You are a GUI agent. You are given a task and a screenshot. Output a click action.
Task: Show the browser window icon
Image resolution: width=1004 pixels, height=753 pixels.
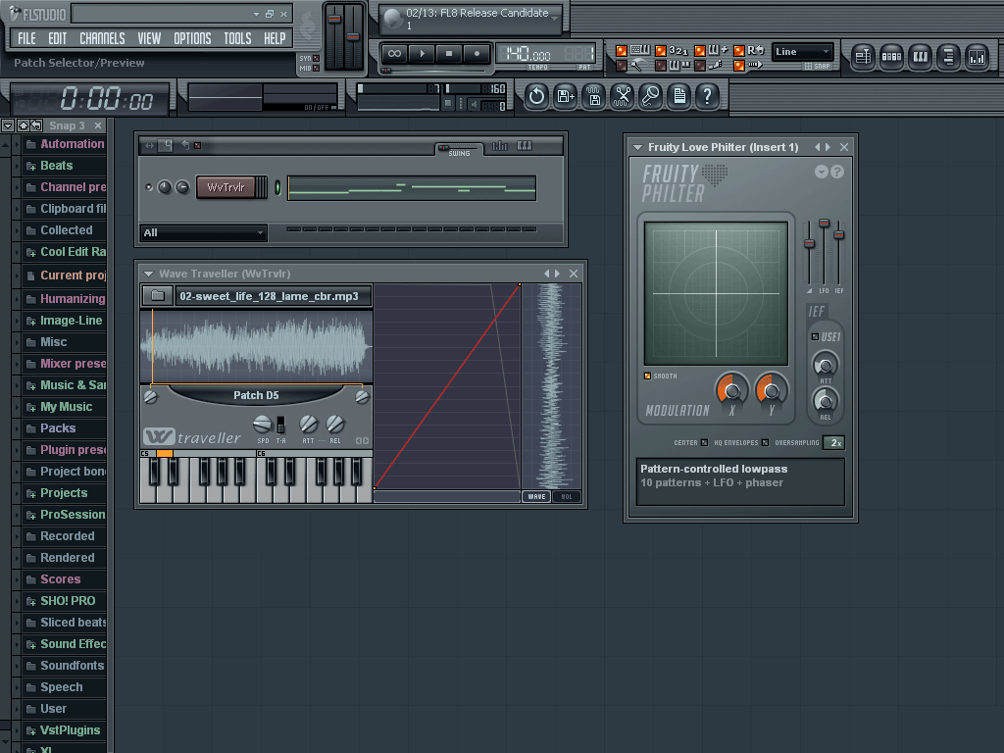click(x=948, y=57)
